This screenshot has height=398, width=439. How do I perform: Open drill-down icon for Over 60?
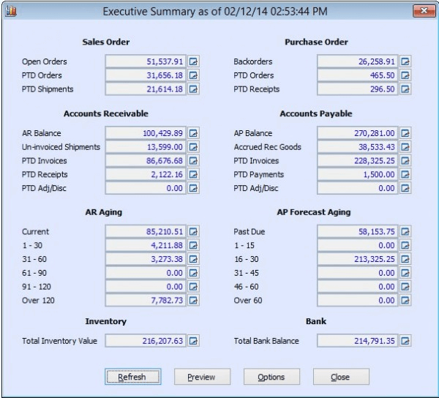[405, 300]
